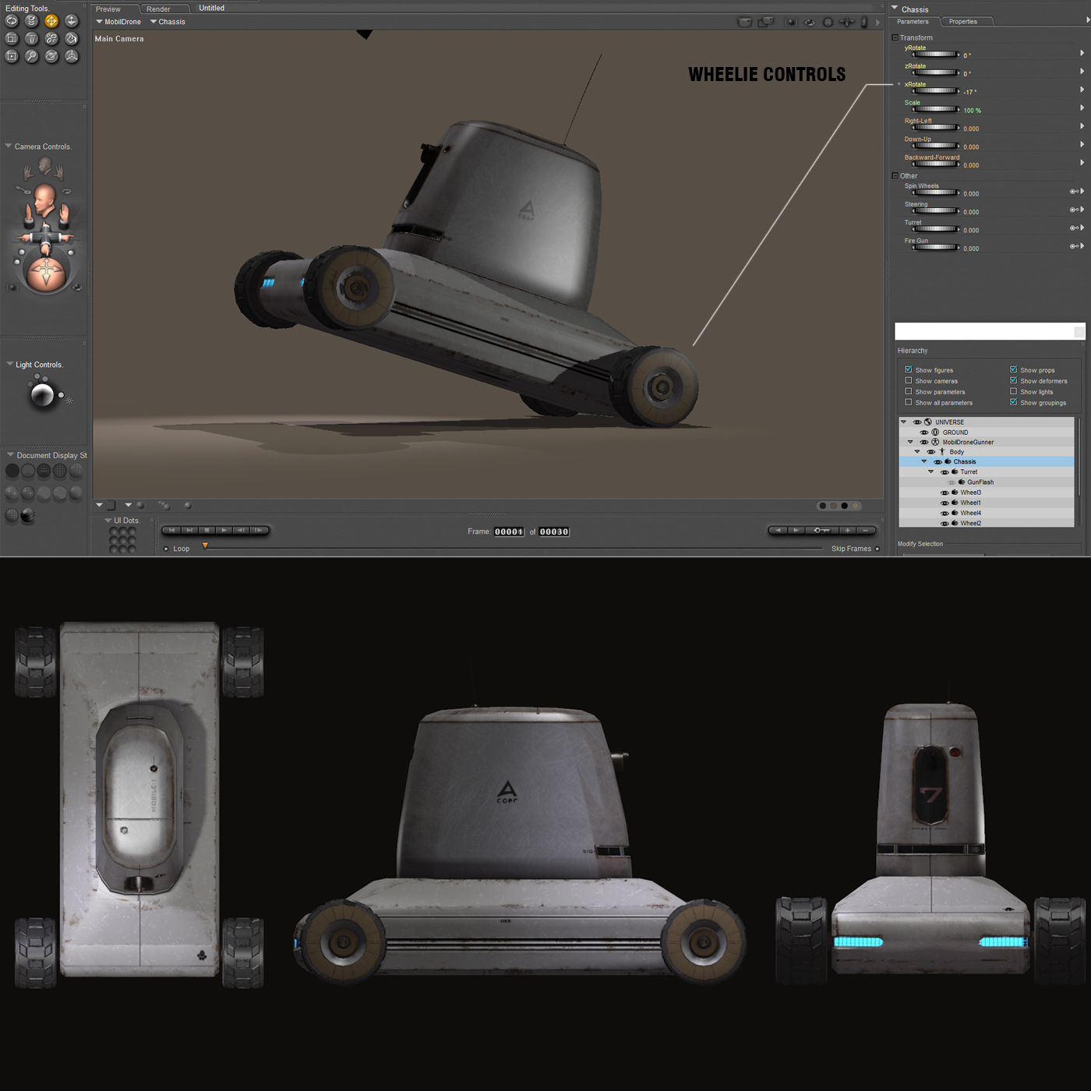Toggle the Skip Frames option
Image resolution: width=1091 pixels, height=1091 pixels.
(877, 549)
